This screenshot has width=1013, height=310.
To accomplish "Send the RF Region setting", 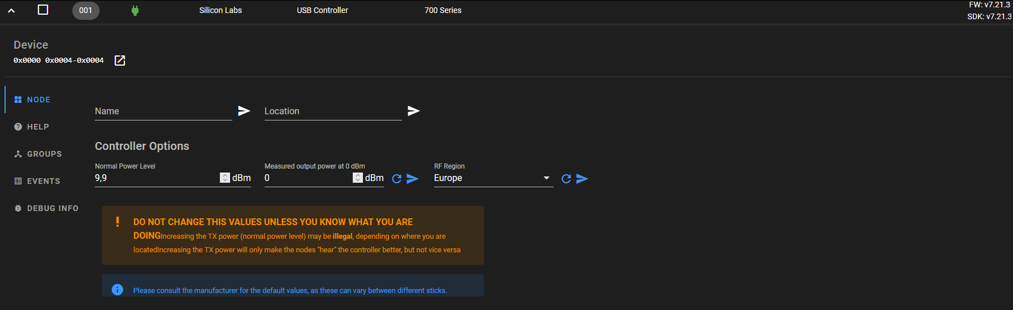I will [x=582, y=179].
